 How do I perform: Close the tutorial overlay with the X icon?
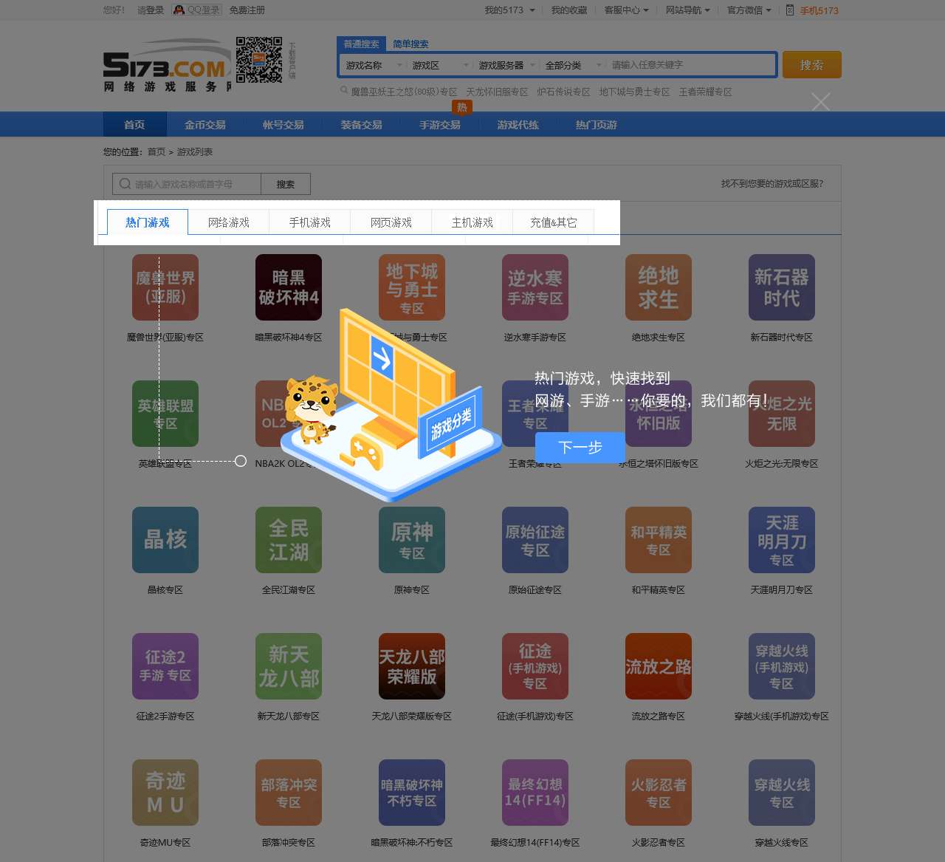pos(821,102)
